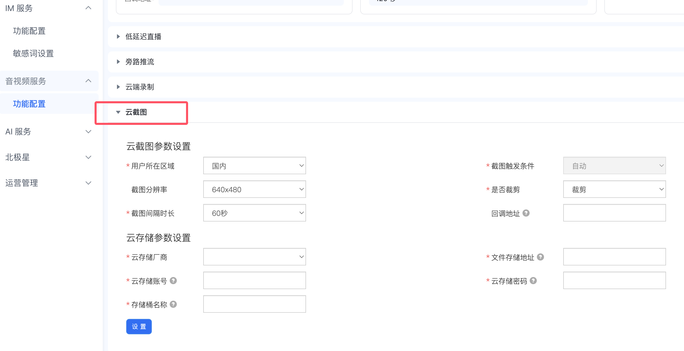
Task: Expand the AI 服务 menu chevron
Action: point(88,131)
